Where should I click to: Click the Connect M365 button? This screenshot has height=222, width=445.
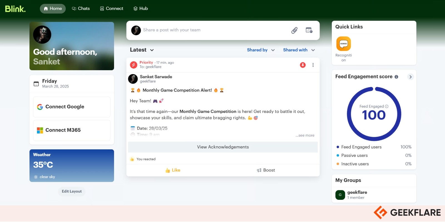[x=72, y=130]
